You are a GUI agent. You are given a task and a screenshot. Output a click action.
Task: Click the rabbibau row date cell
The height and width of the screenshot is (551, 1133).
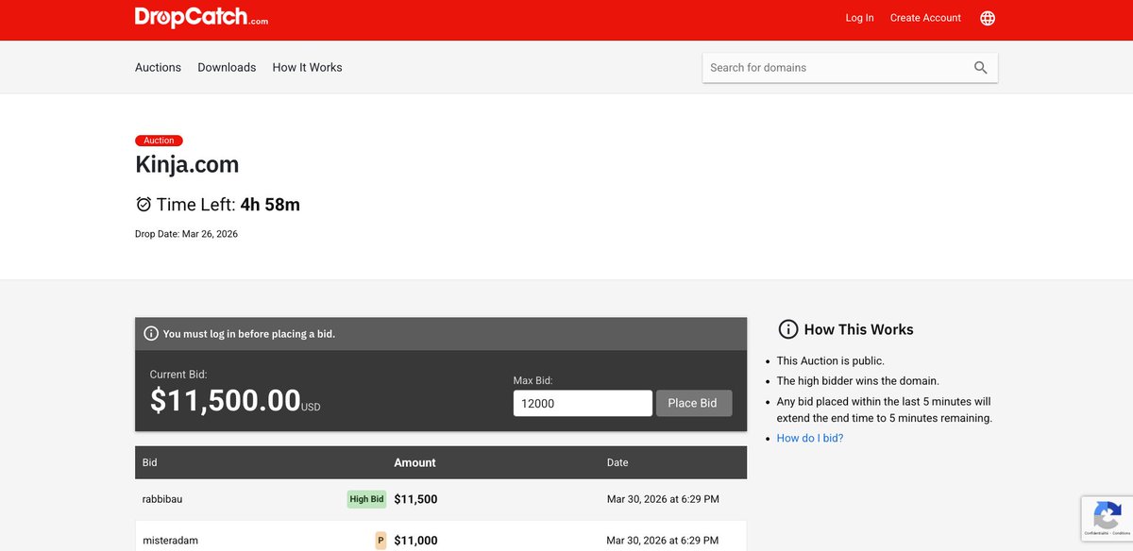[x=663, y=499]
